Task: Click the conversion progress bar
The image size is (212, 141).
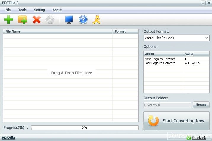Action: 85,128
